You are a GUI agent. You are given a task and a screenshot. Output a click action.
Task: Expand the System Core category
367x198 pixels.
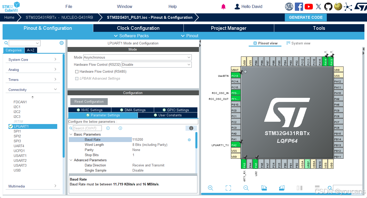(x=32, y=60)
